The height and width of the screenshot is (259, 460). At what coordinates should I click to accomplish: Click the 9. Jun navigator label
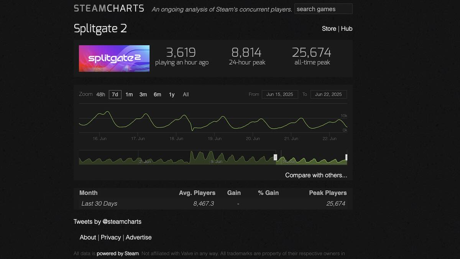pos(217,162)
